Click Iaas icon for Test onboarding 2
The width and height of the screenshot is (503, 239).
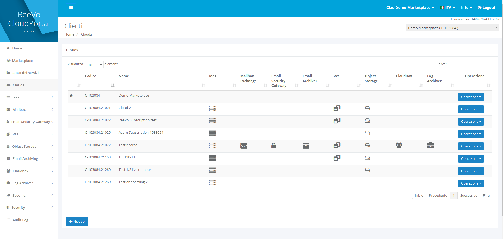(x=213, y=182)
